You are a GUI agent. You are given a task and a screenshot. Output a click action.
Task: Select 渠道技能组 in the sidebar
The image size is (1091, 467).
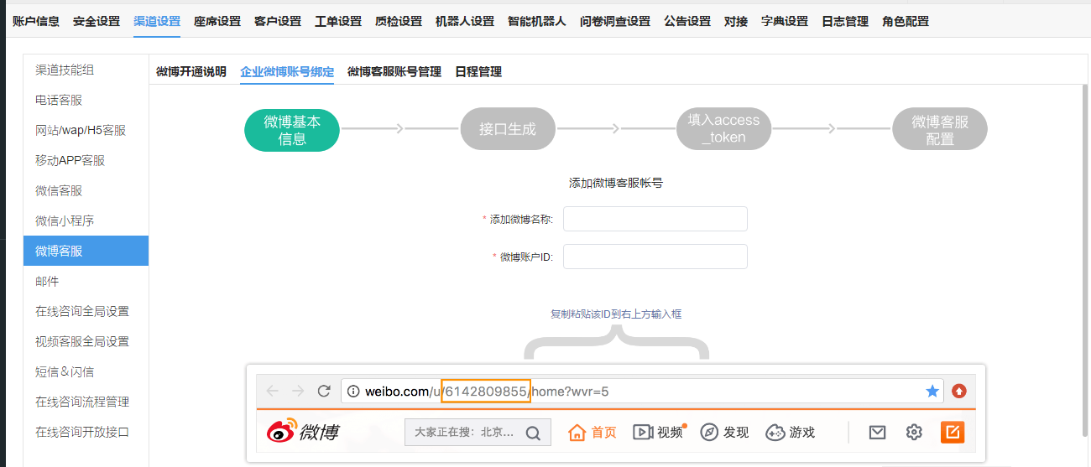click(86, 70)
